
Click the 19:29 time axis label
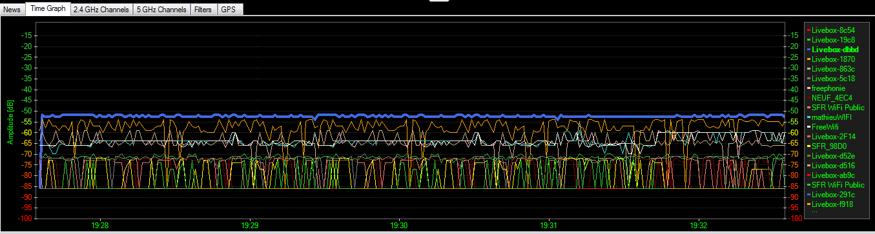click(x=250, y=226)
